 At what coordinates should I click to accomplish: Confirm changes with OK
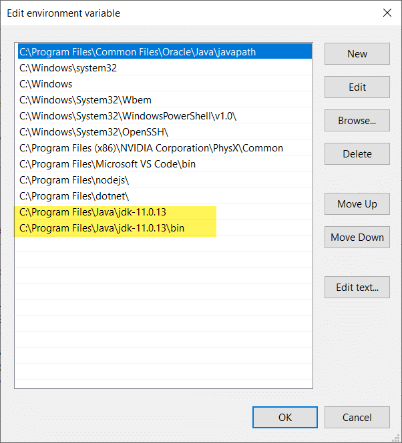coord(285,417)
